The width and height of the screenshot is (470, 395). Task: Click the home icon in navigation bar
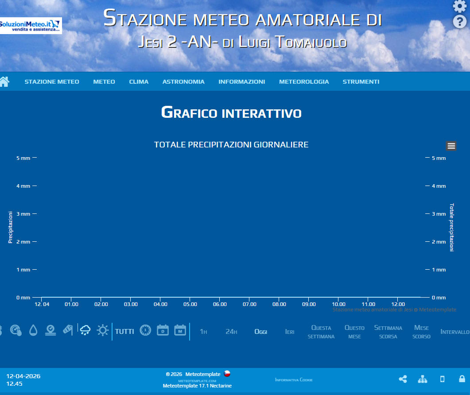[4, 81]
